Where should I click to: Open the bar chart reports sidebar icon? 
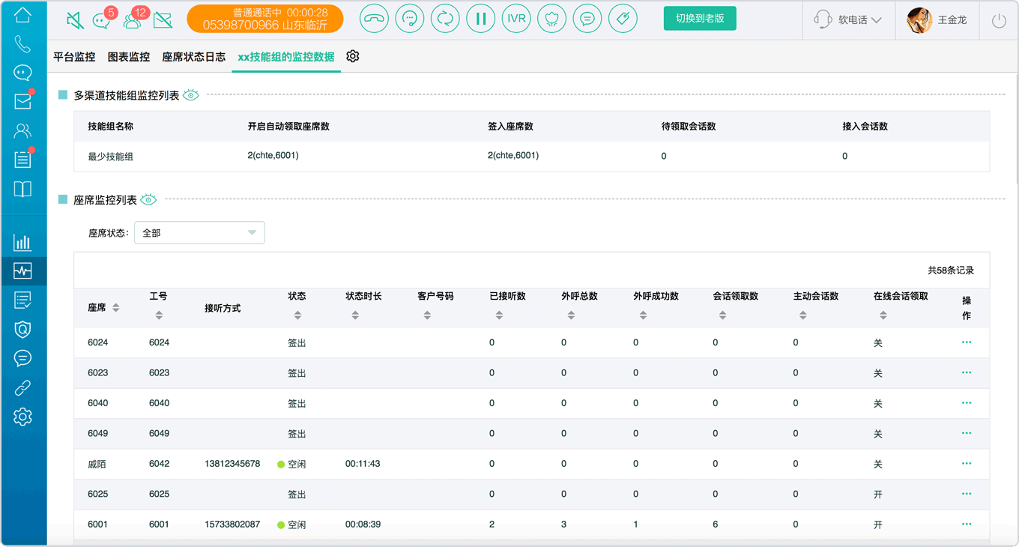23,242
